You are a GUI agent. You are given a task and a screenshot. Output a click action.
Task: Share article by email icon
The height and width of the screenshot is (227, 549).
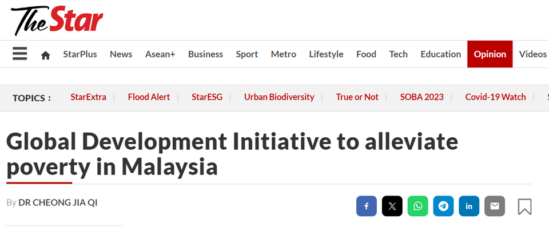(495, 206)
